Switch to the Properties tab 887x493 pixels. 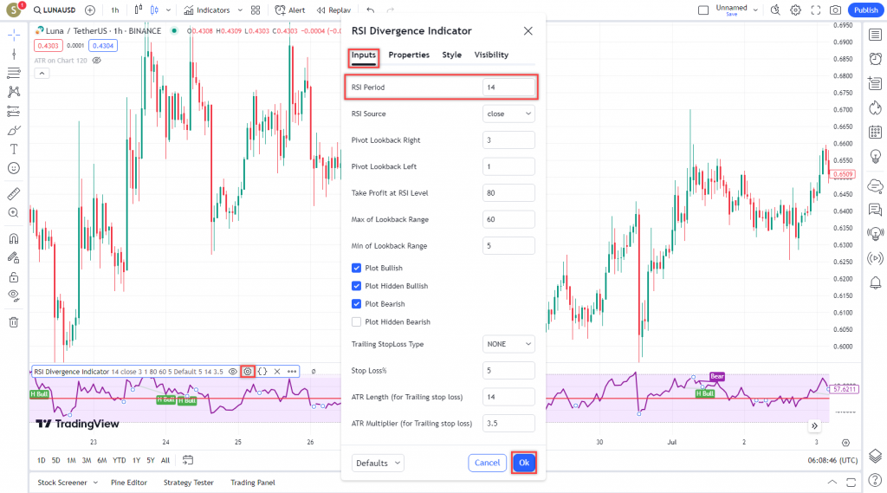(x=409, y=55)
